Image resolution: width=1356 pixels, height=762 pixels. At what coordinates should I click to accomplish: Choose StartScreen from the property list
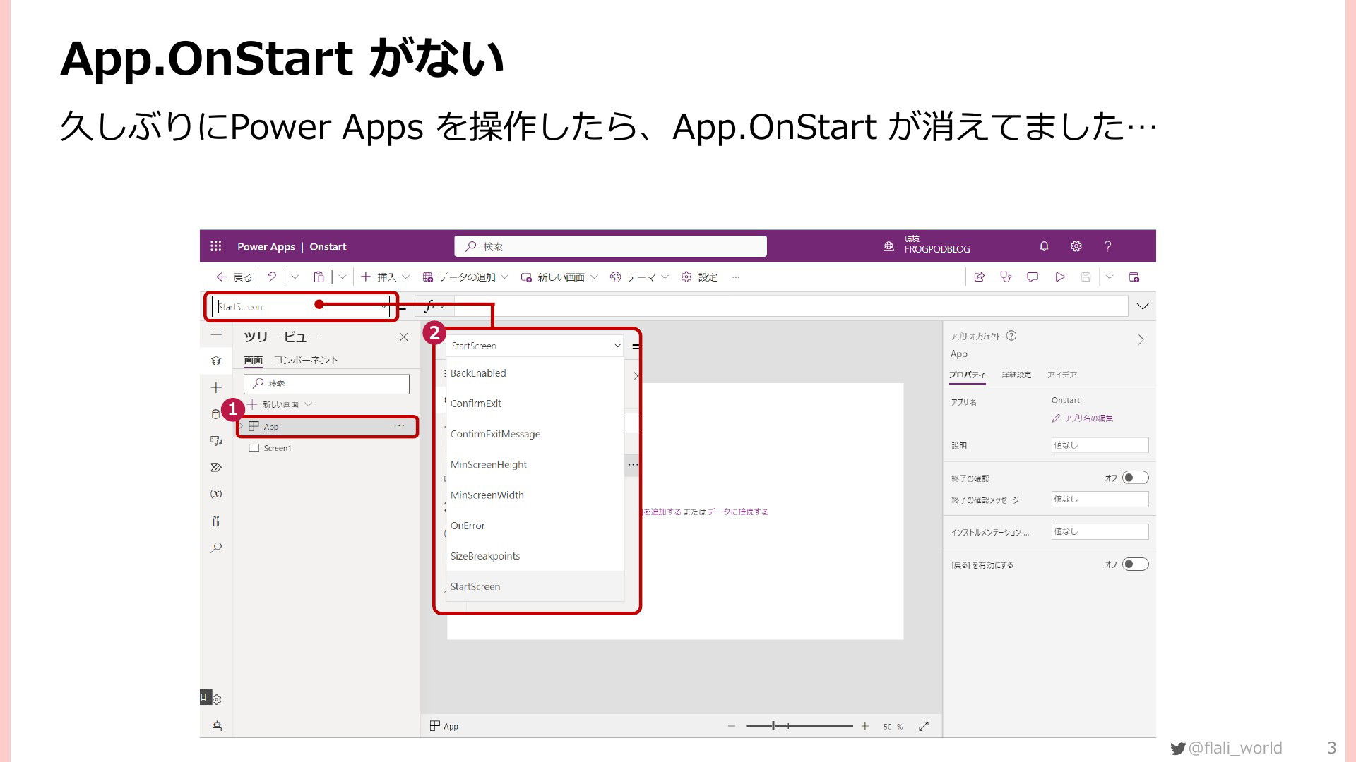(x=535, y=586)
